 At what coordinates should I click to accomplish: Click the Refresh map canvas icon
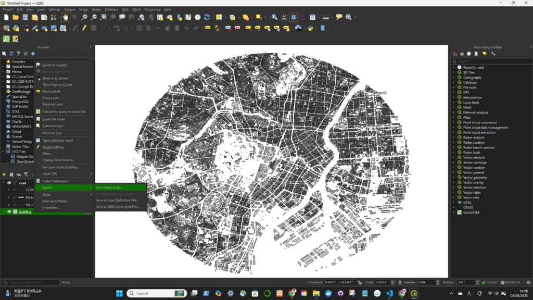pyautogui.click(x=207, y=17)
